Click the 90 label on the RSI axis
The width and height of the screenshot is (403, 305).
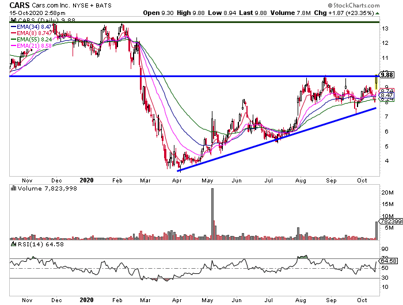[x=385, y=249]
